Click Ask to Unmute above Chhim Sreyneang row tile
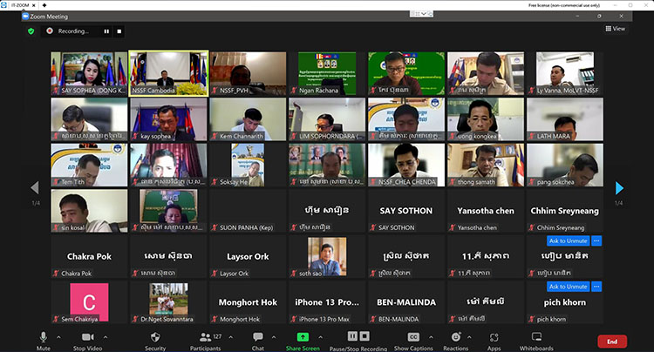654x352 pixels. point(568,240)
